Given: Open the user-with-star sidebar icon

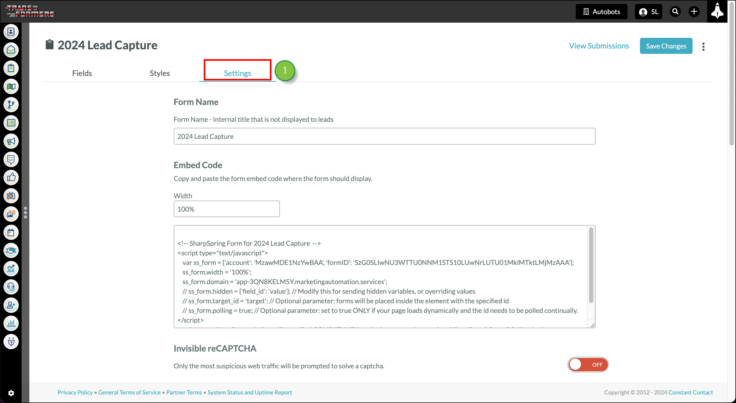Looking at the screenshot, I should coord(11,305).
